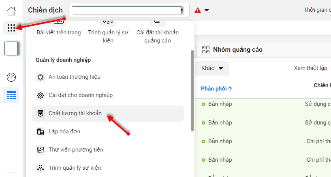Open An toàn thương hiệu menu item
Image resolution: width=331 pixels, height=177 pixels.
(x=108, y=77)
